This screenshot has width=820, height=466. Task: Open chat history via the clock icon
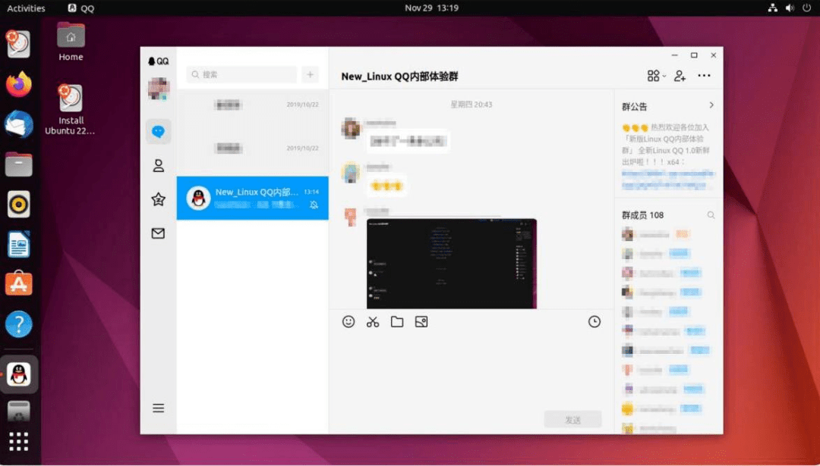(x=594, y=321)
